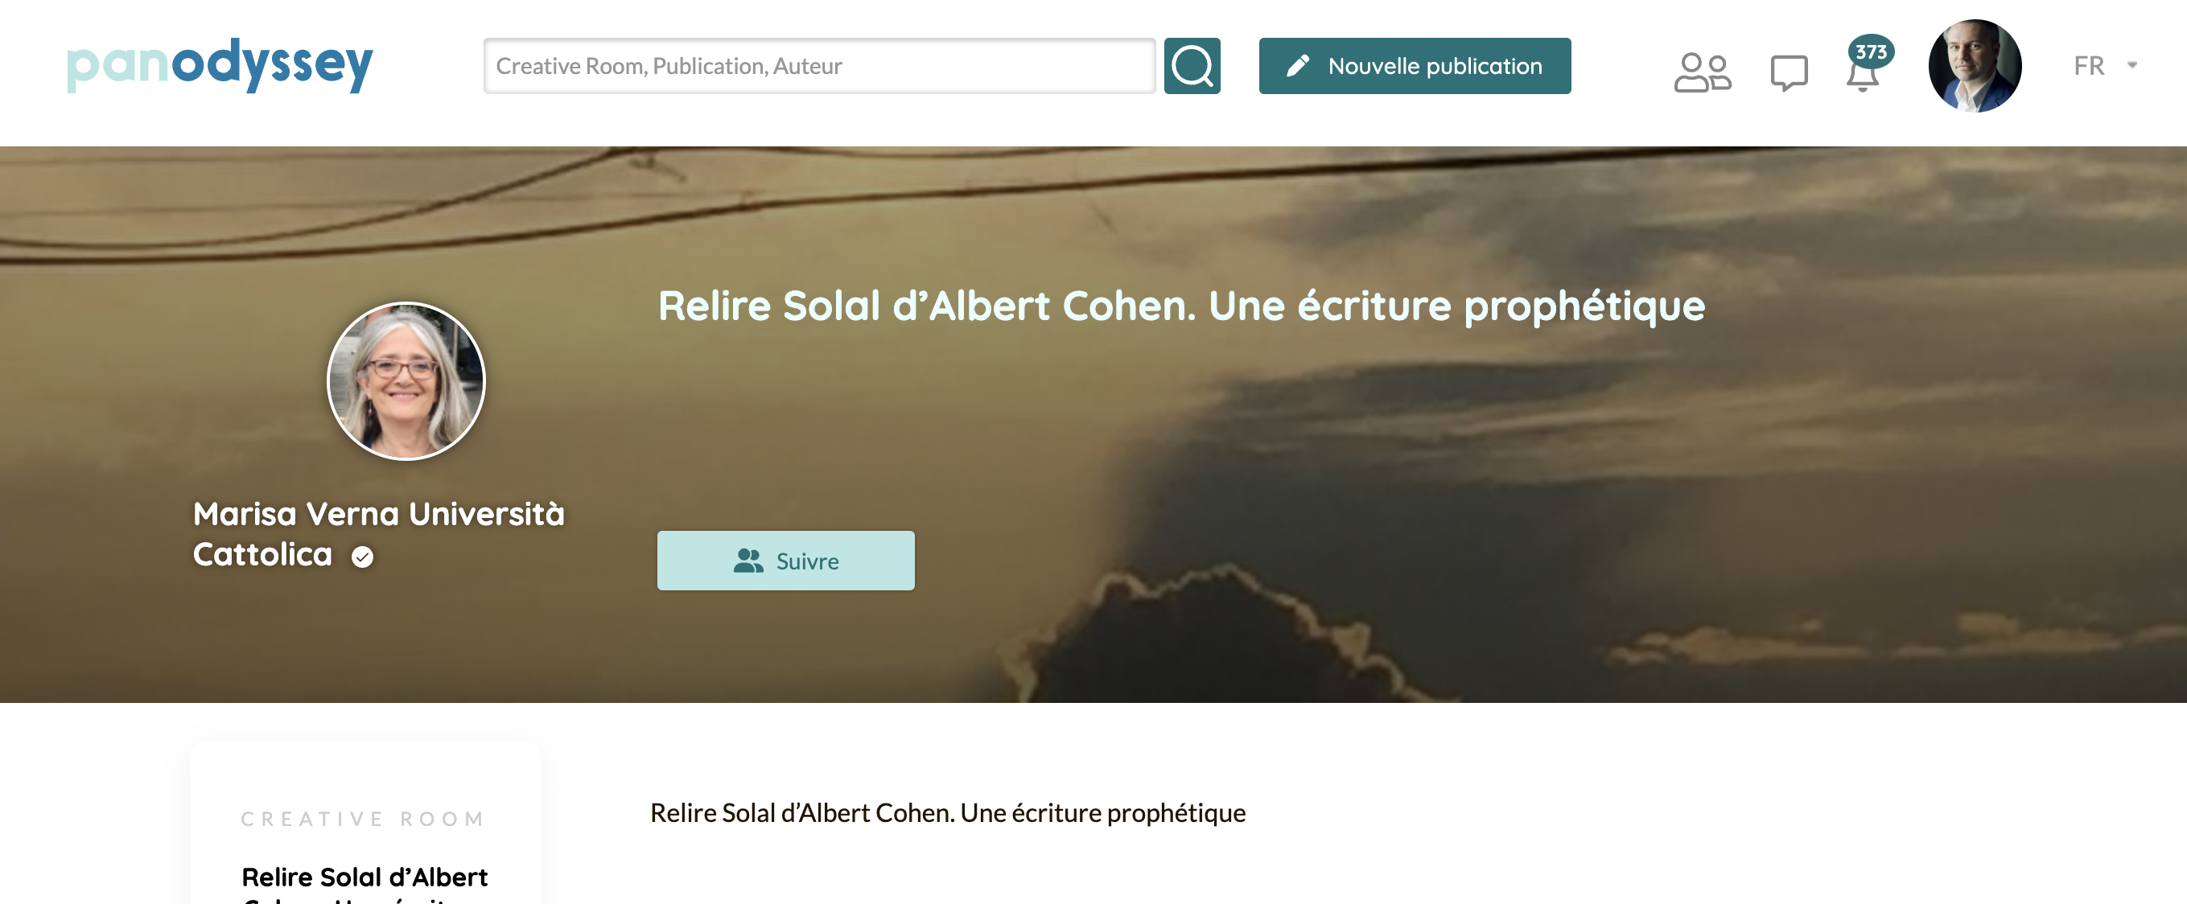Click the Creative Room sidebar heading

pyautogui.click(x=363, y=818)
